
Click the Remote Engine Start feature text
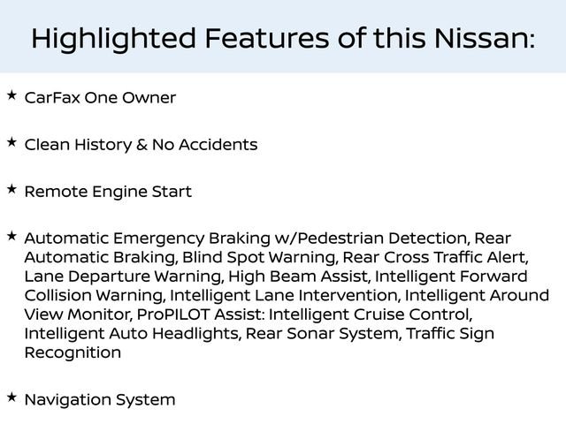pos(108,192)
